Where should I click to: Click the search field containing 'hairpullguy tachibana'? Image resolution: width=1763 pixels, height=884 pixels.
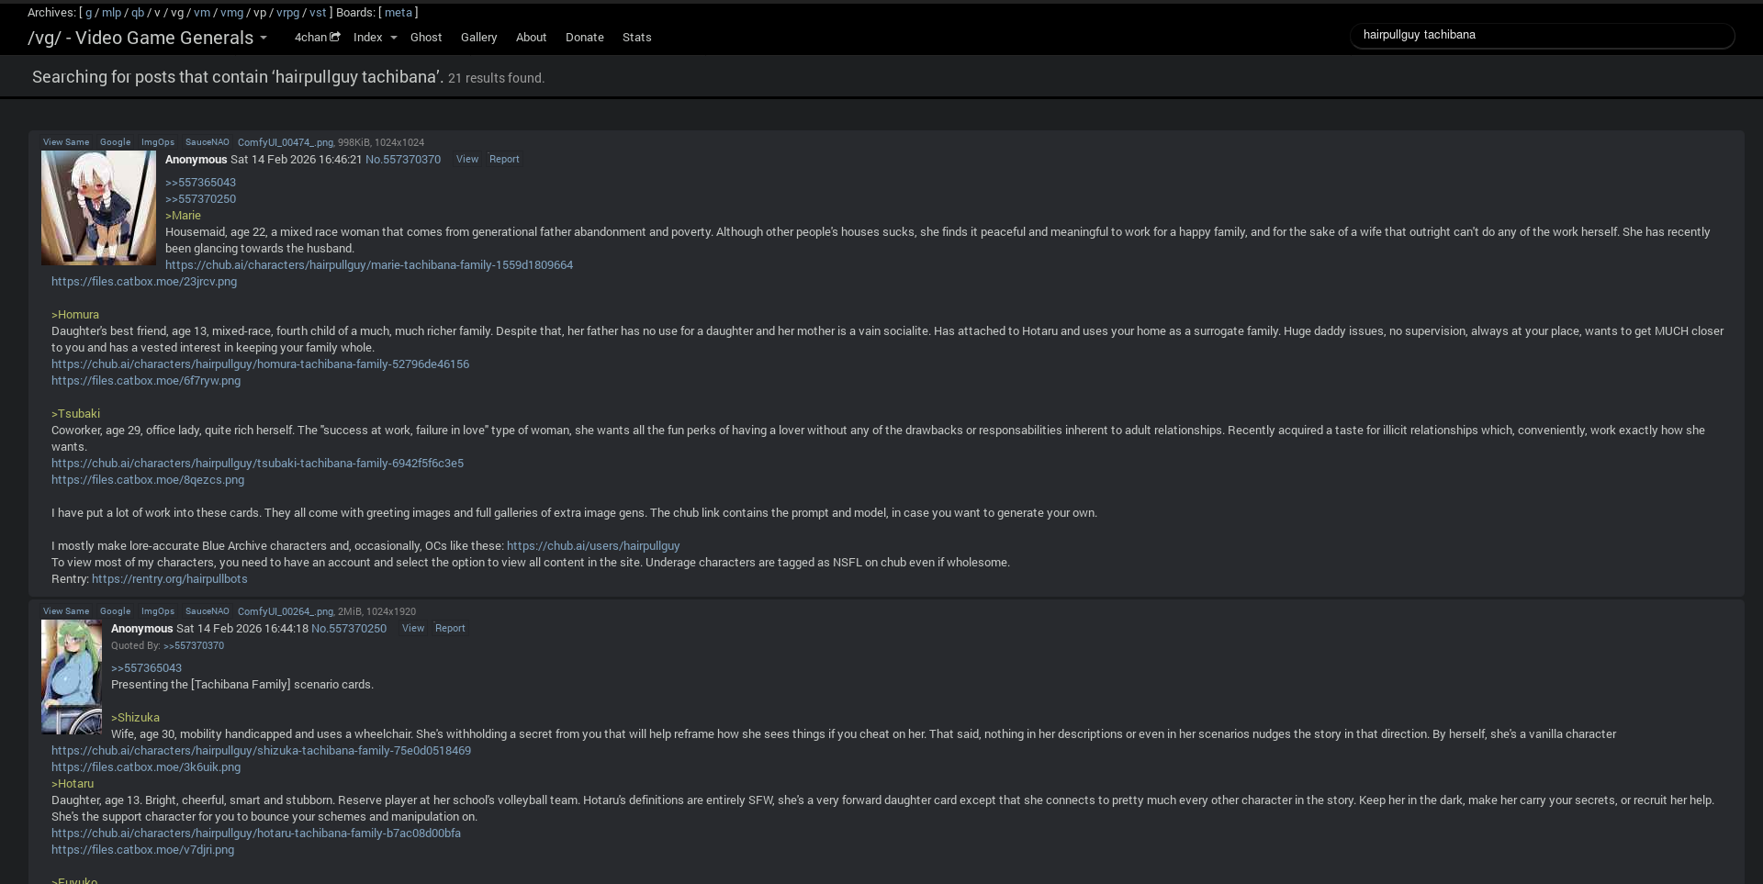(x=1542, y=35)
